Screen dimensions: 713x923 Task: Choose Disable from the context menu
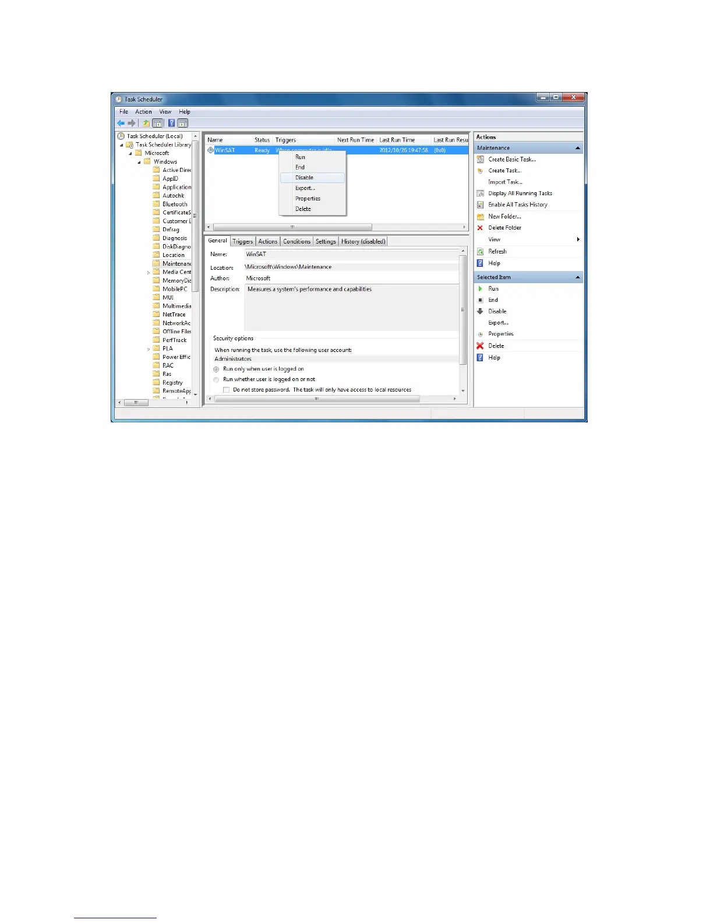pyautogui.click(x=312, y=178)
